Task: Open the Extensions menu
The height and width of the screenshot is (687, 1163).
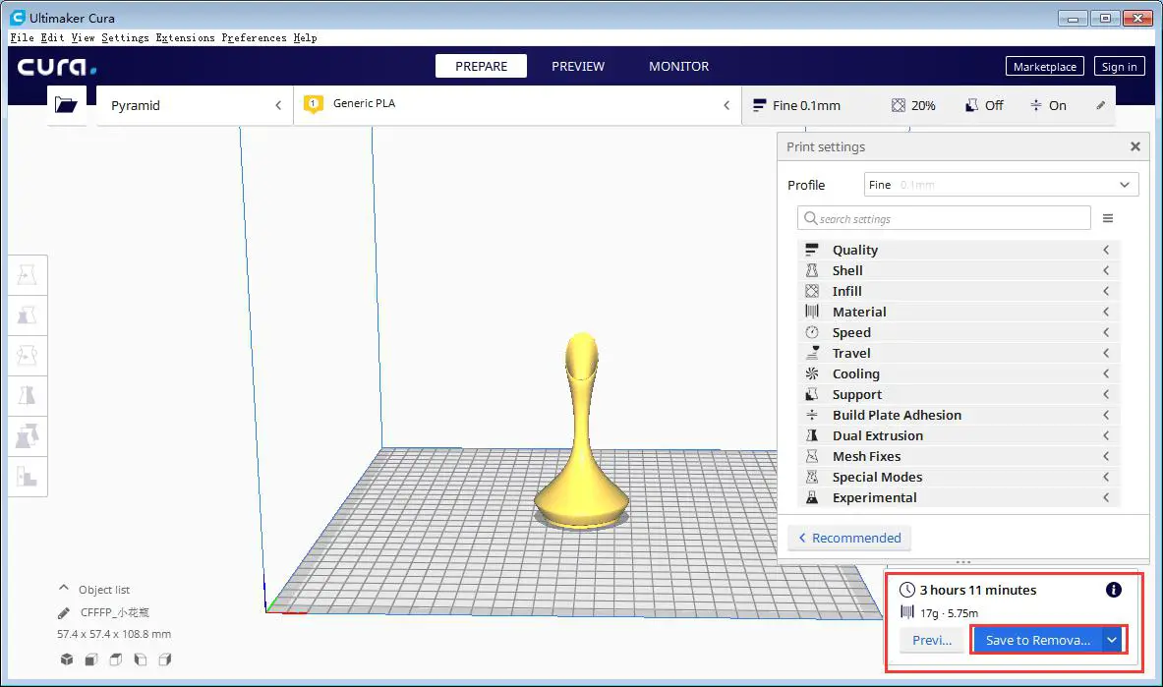Action: (185, 37)
